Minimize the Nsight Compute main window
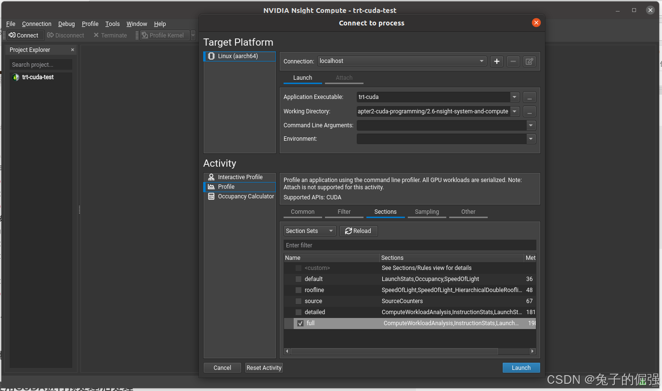The image size is (662, 391). pos(618,10)
